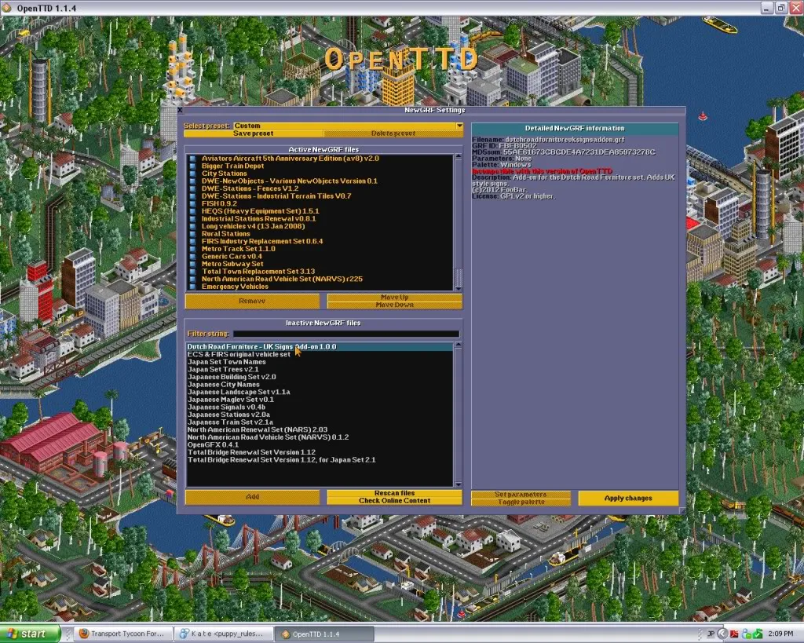Click the Rescan files button

pos(394,493)
